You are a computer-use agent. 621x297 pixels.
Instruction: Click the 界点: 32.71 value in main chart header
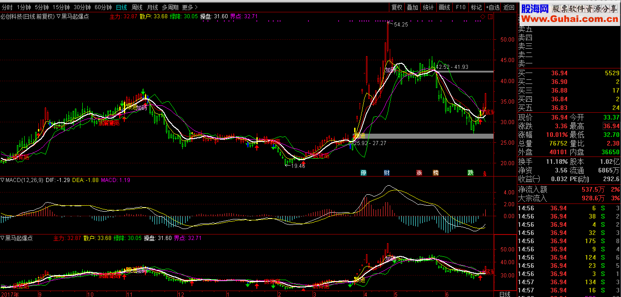244,16
